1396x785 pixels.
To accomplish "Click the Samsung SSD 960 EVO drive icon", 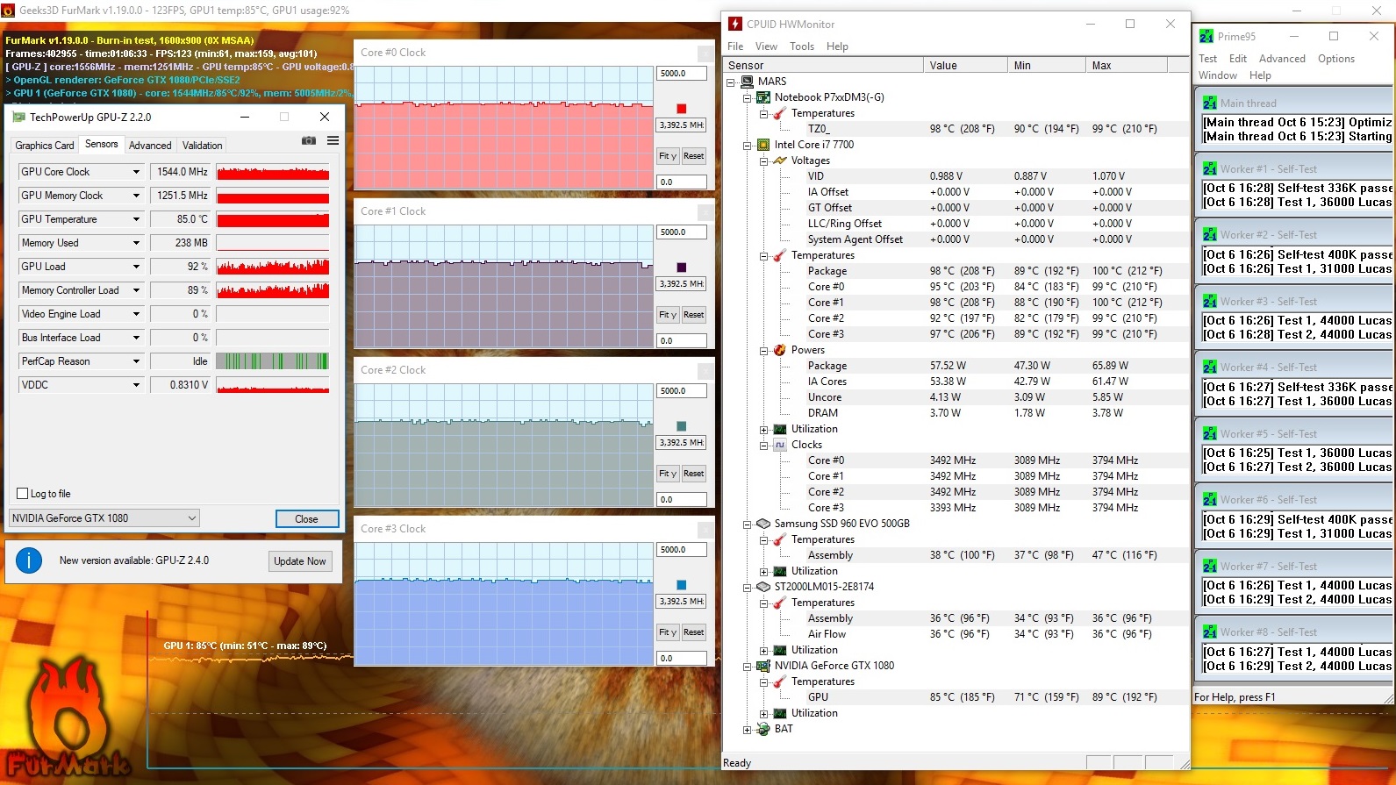I will (x=763, y=524).
